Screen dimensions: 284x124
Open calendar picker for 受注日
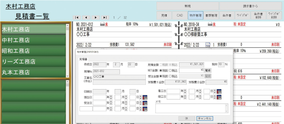click(145, 103)
